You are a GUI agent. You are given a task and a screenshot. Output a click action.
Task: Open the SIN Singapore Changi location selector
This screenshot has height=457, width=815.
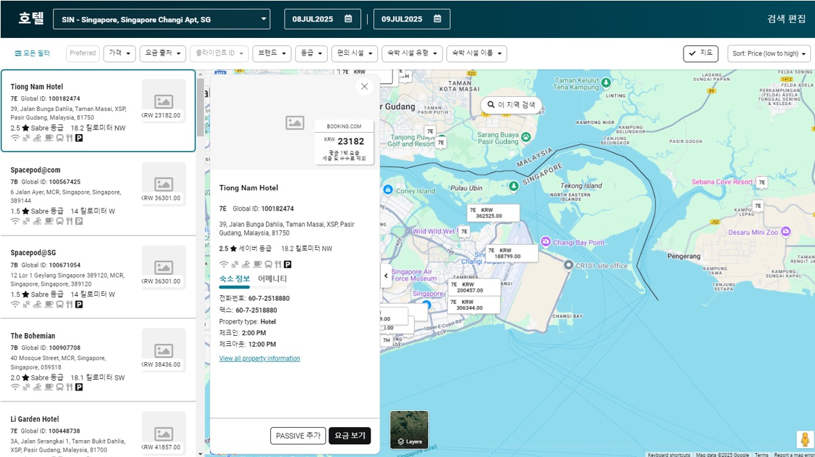(161, 19)
